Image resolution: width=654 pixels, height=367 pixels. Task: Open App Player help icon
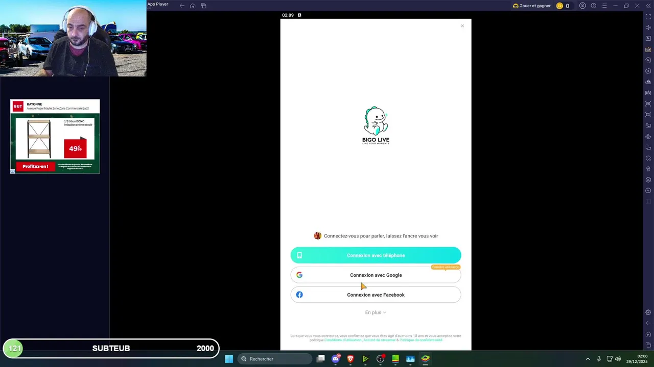(593, 6)
